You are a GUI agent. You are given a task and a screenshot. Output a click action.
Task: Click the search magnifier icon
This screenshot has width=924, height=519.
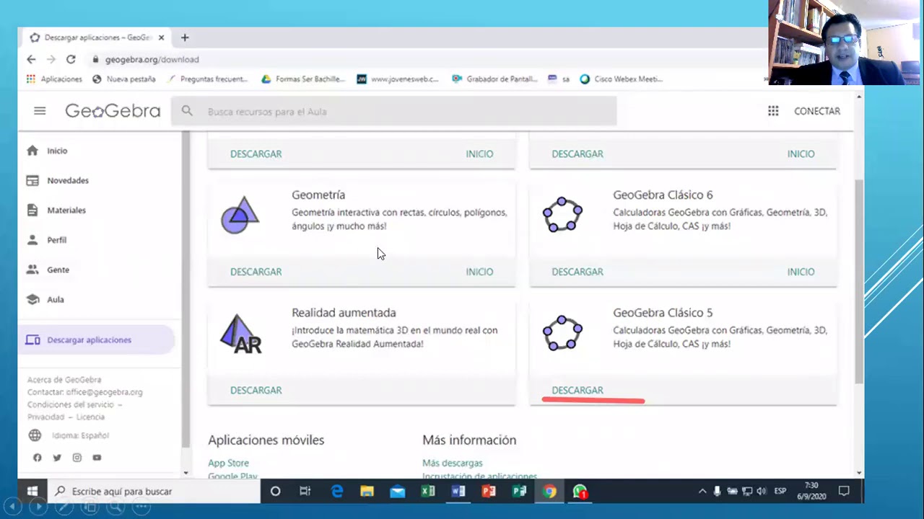point(187,111)
